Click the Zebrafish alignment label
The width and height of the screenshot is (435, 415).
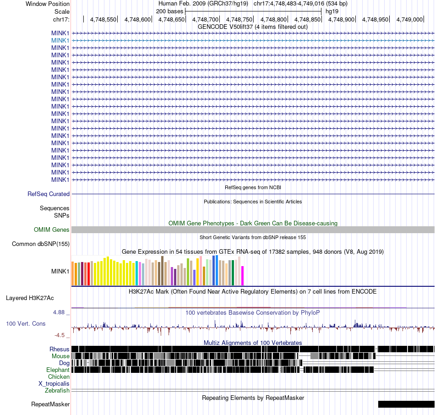(57, 391)
